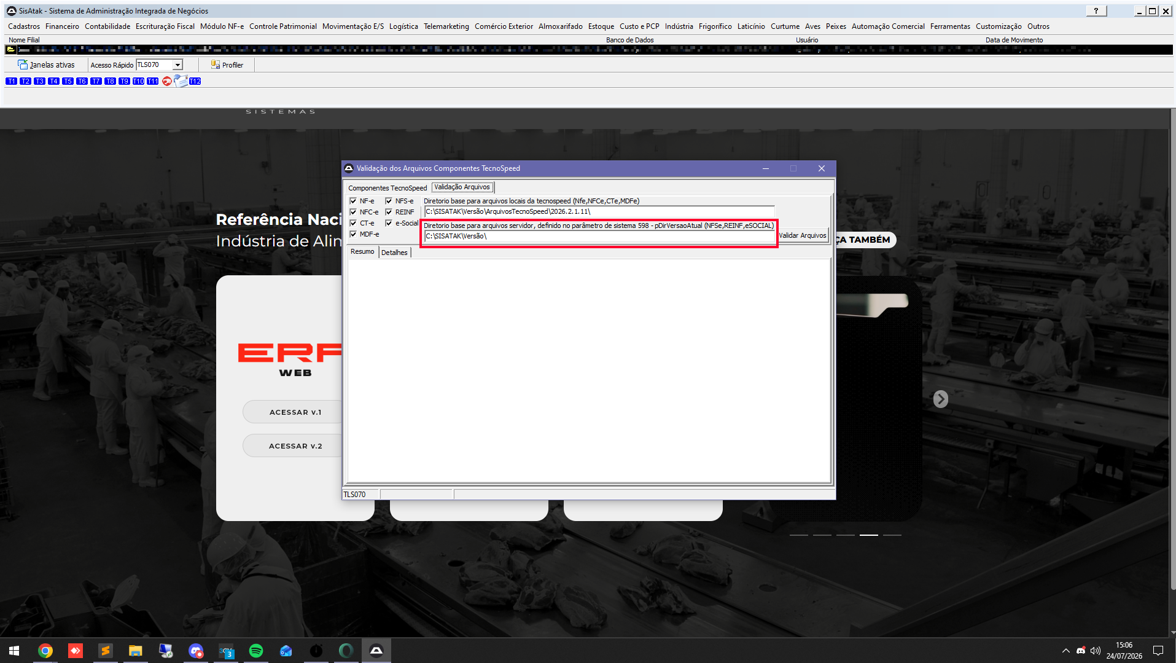Open Outlook from the taskbar

(x=286, y=651)
